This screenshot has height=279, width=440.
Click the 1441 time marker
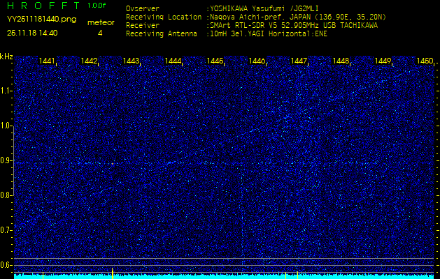[x=48, y=61]
